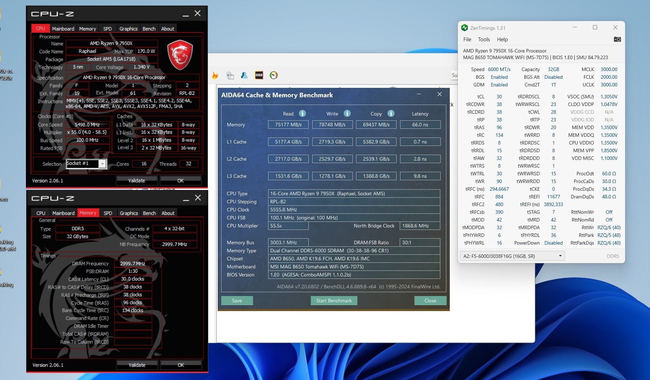The image size is (650, 380).
Task: Click DRAM Frequency value 2999.7 MHz
Action: [133, 263]
